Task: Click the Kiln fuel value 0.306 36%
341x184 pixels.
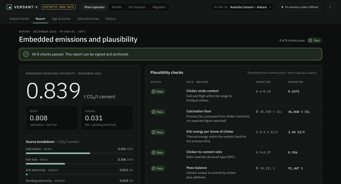Action: pos(126,159)
